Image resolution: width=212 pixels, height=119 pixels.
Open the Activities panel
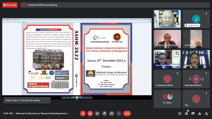point(200,114)
